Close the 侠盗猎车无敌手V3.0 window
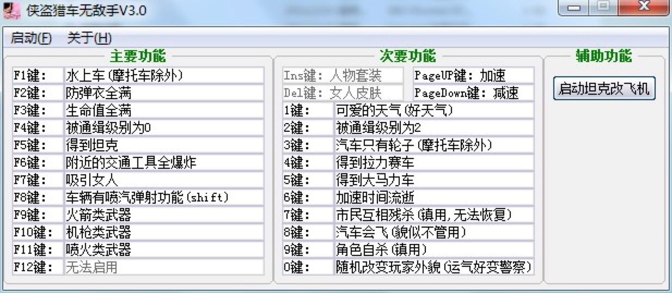The width and height of the screenshot is (672, 293). point(644,7)
